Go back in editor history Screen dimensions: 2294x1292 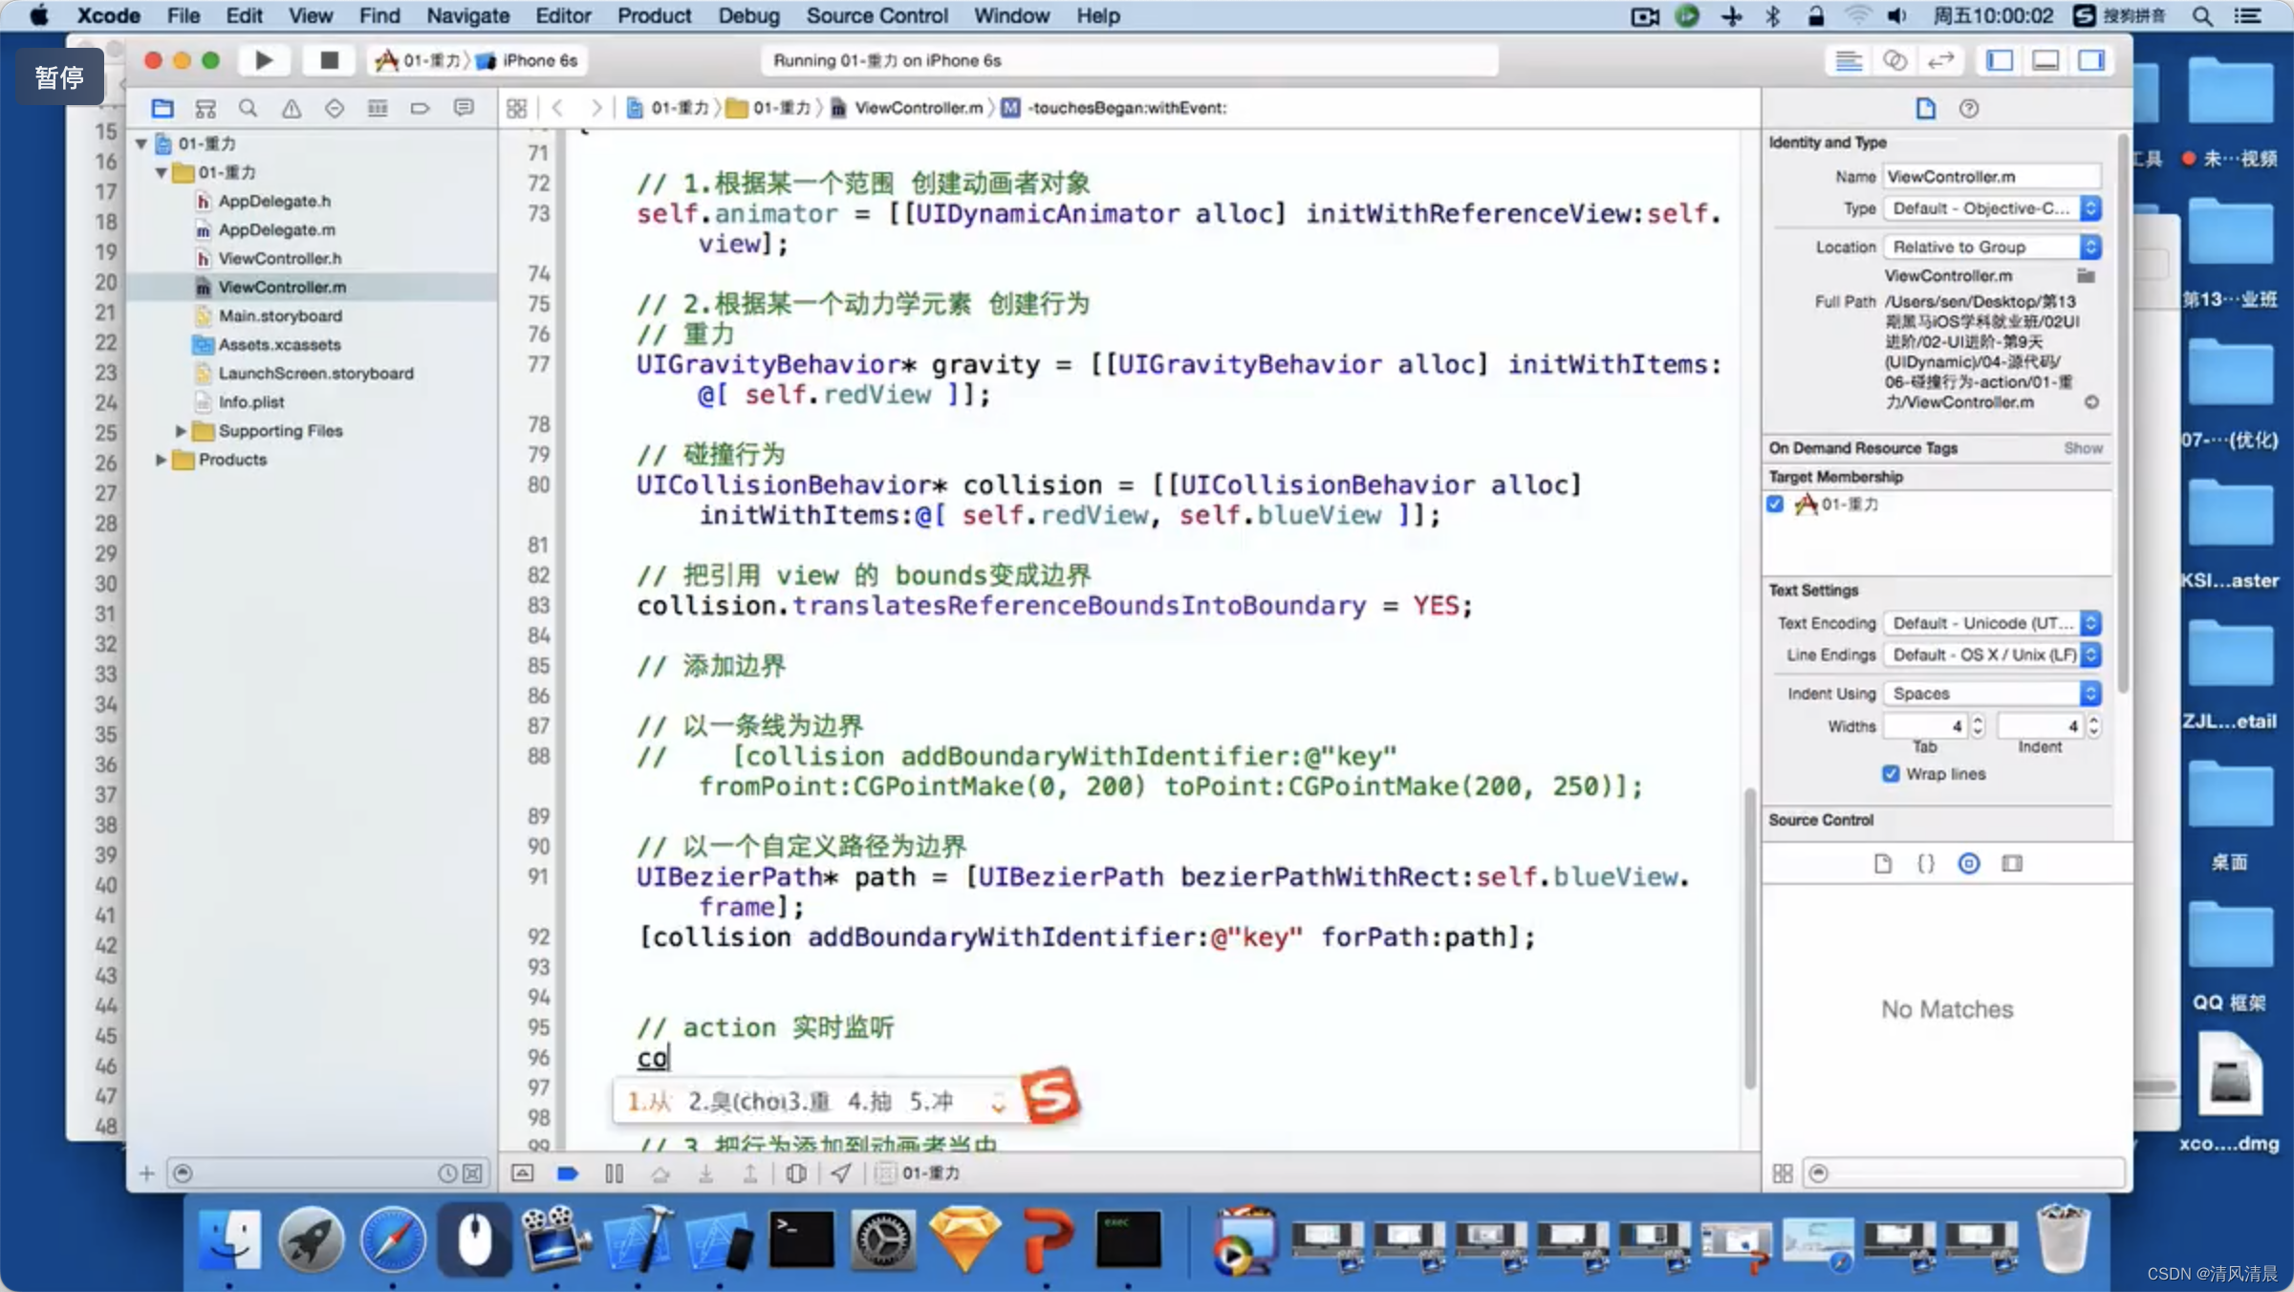557,108
